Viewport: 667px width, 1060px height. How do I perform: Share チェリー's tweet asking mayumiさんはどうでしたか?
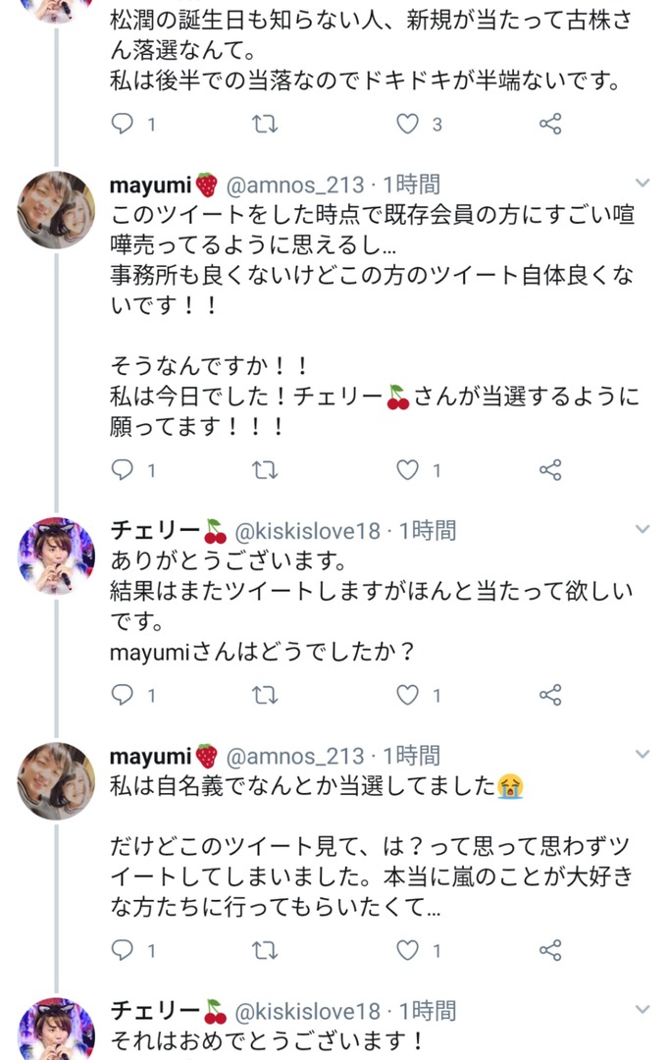click(x=550, y=695)
